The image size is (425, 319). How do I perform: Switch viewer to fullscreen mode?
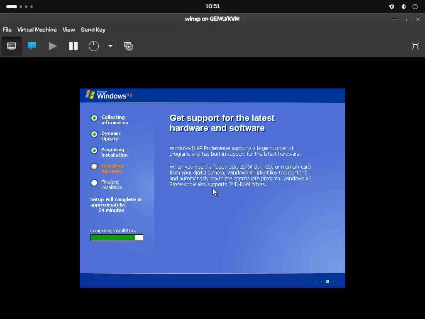click(415, 46)
